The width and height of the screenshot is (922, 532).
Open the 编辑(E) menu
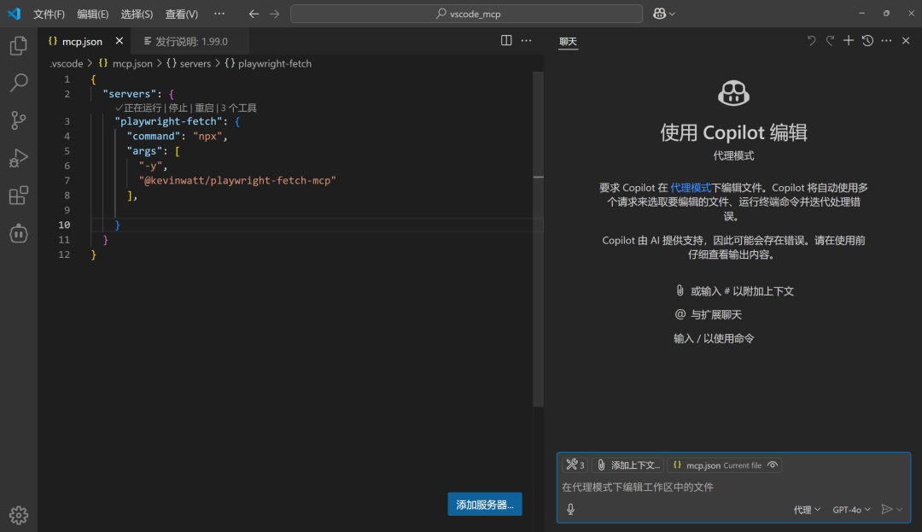(93, 14)
